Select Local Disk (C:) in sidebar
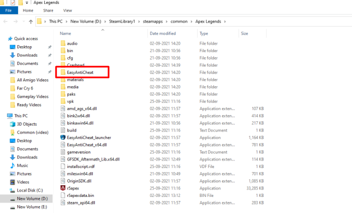The image size is (352, 213). (x=30, y=190)
